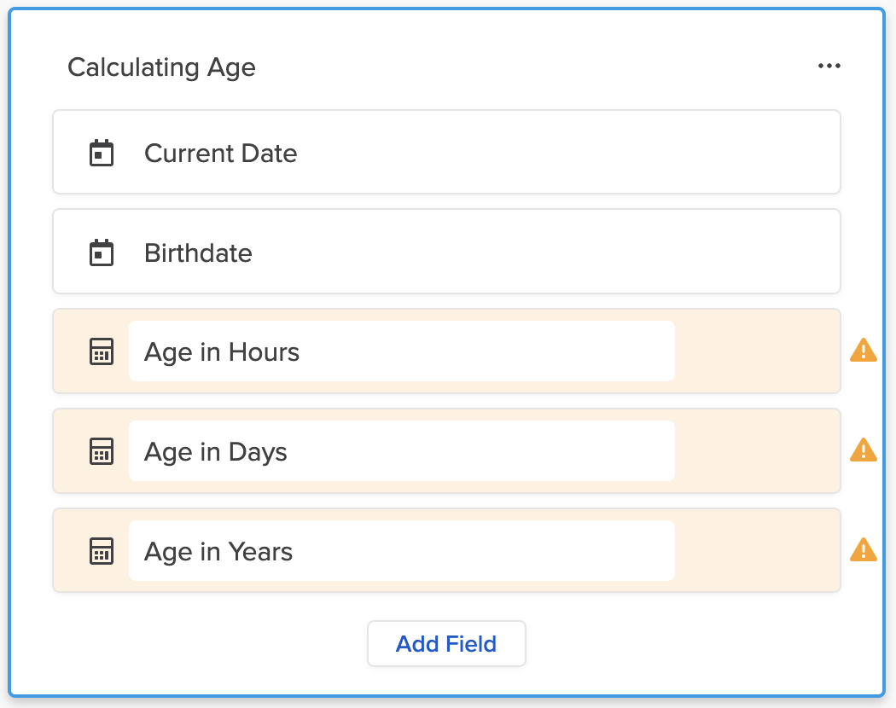Click the Age in Days name input

pyautogui.click(x=401, y=451)
